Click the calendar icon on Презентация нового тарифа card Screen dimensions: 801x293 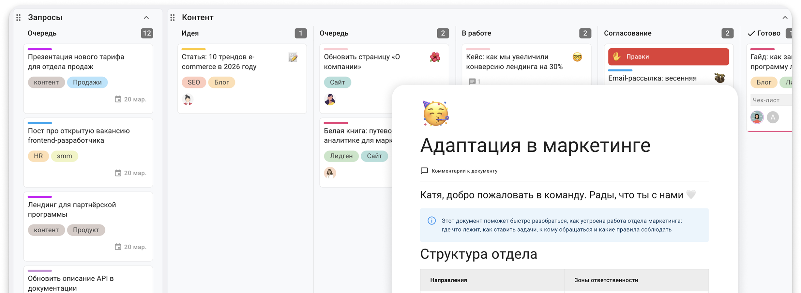[118, 99]
